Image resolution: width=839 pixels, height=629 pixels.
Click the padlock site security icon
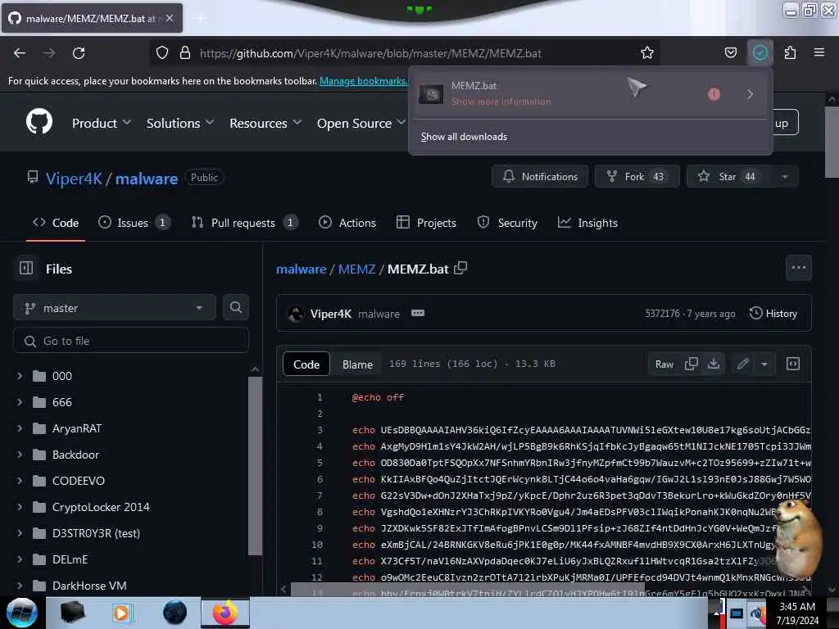(x=184, y=52)
